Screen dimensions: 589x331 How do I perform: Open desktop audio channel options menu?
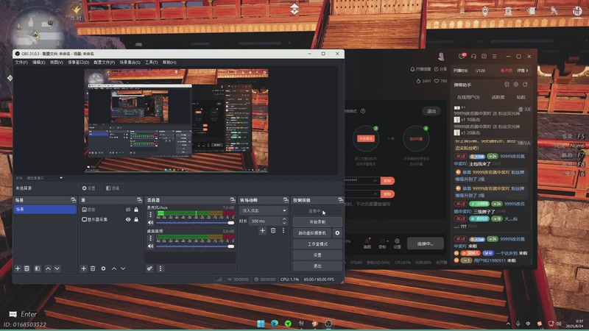pyautogui.click(x=151, y=238)
